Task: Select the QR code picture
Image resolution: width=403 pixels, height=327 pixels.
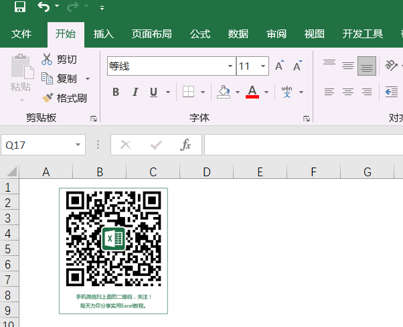Action: [x=113, y=251]
